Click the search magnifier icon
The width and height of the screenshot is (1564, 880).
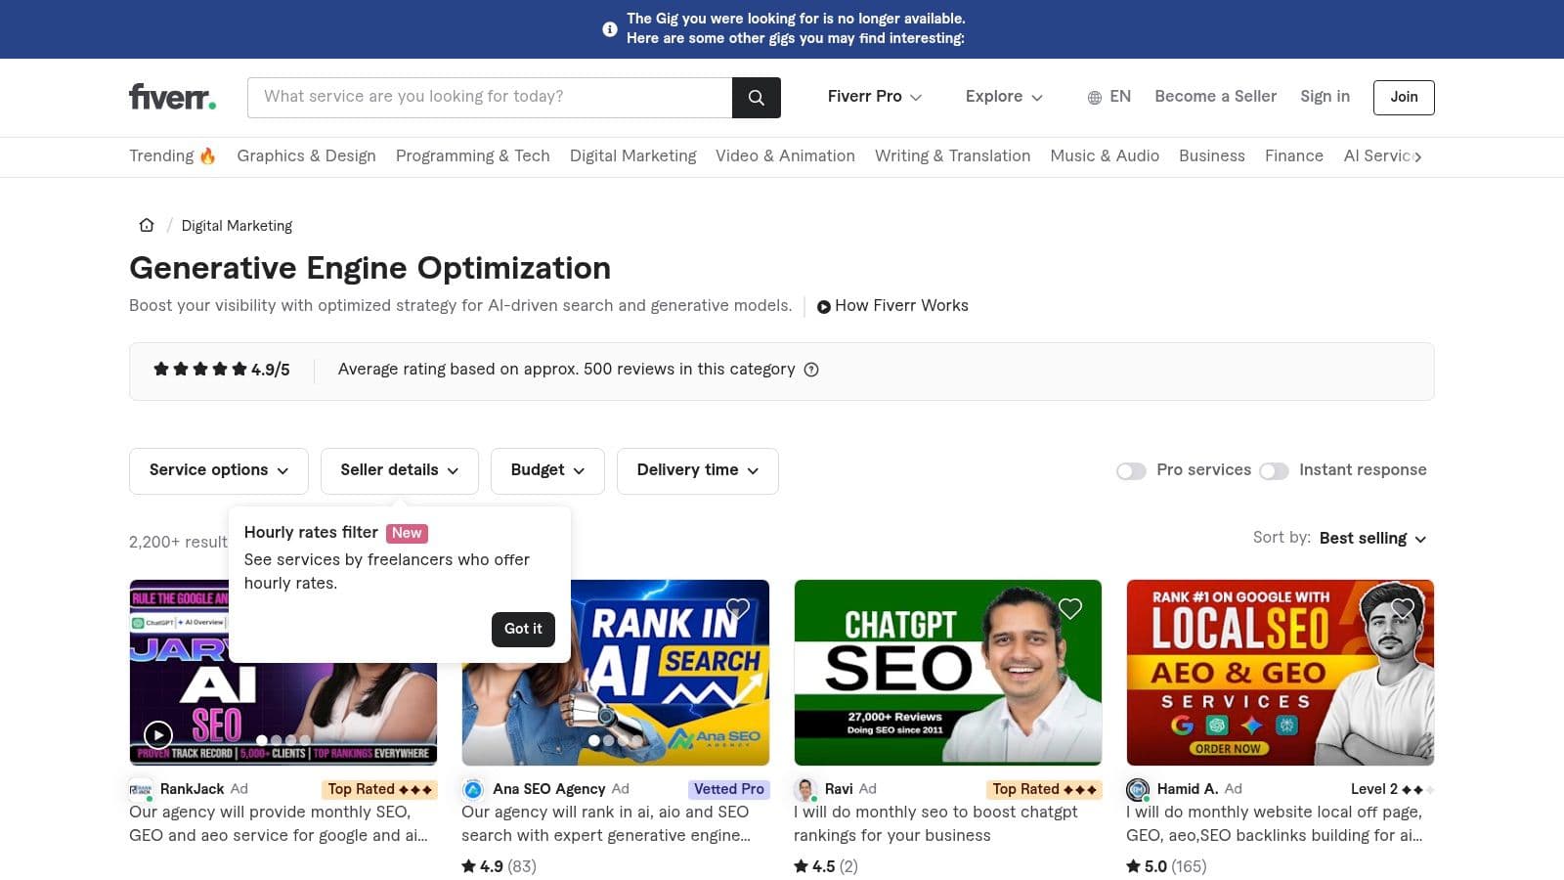point(756,97)
